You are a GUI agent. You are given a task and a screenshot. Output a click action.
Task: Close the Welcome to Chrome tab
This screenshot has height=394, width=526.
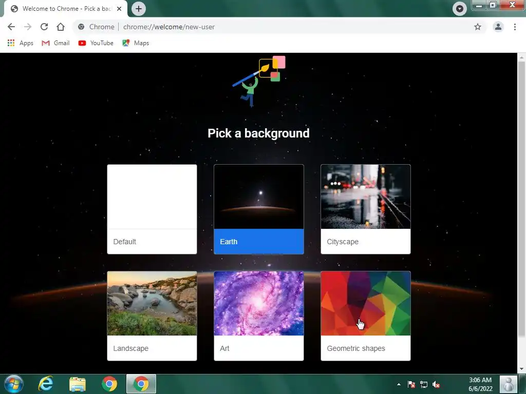(119, 9)
